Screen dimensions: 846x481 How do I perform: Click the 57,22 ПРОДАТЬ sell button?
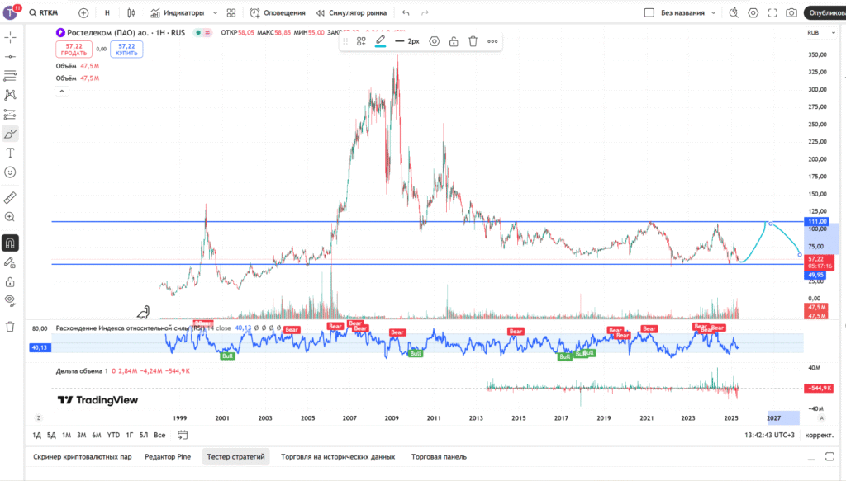pyautogui.click(x=74, y=49)
